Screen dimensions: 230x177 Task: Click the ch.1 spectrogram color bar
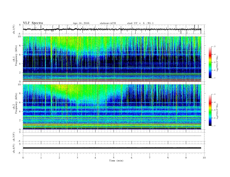[x=210, y=62]
